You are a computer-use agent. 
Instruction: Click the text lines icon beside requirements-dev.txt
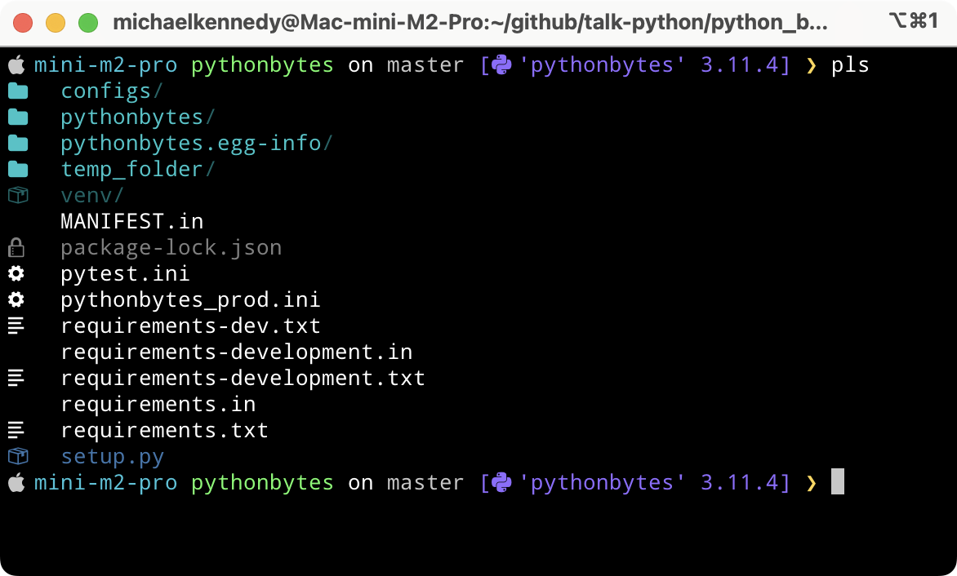[x=16, y=326]
